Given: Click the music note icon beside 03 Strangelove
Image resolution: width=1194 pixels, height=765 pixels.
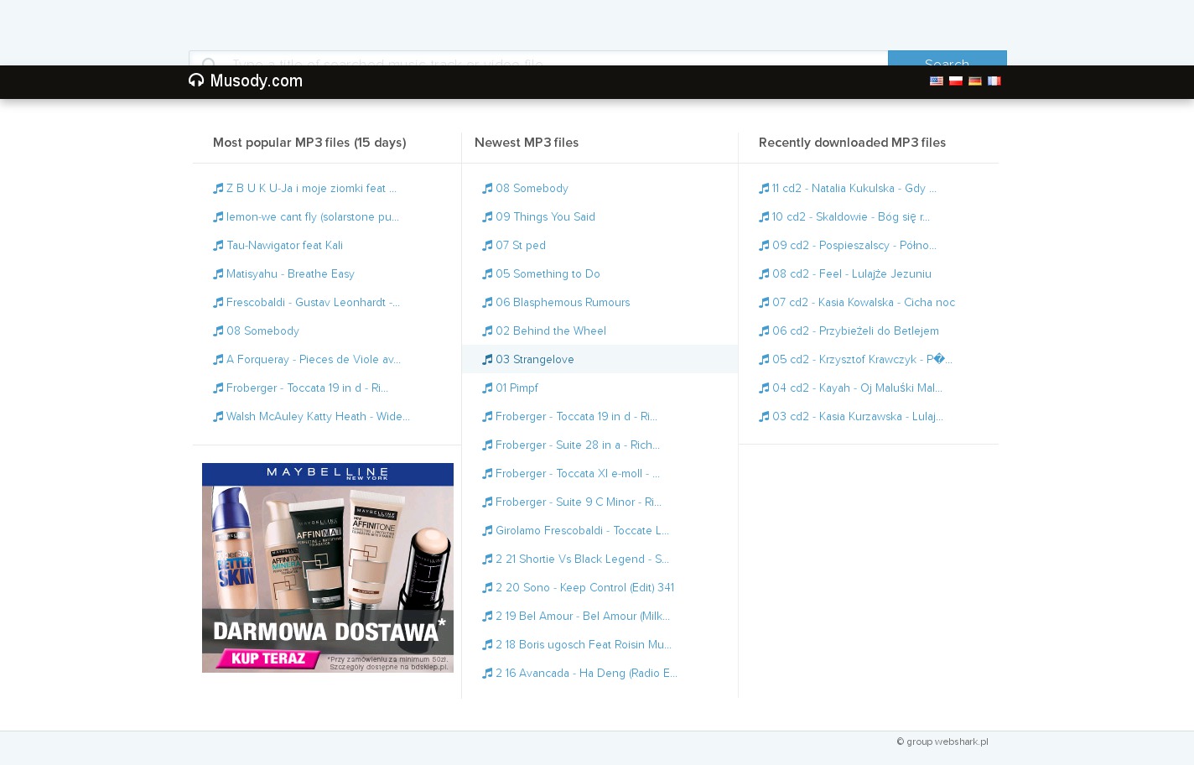Looking at the screenshot, I should click(487, 360).
